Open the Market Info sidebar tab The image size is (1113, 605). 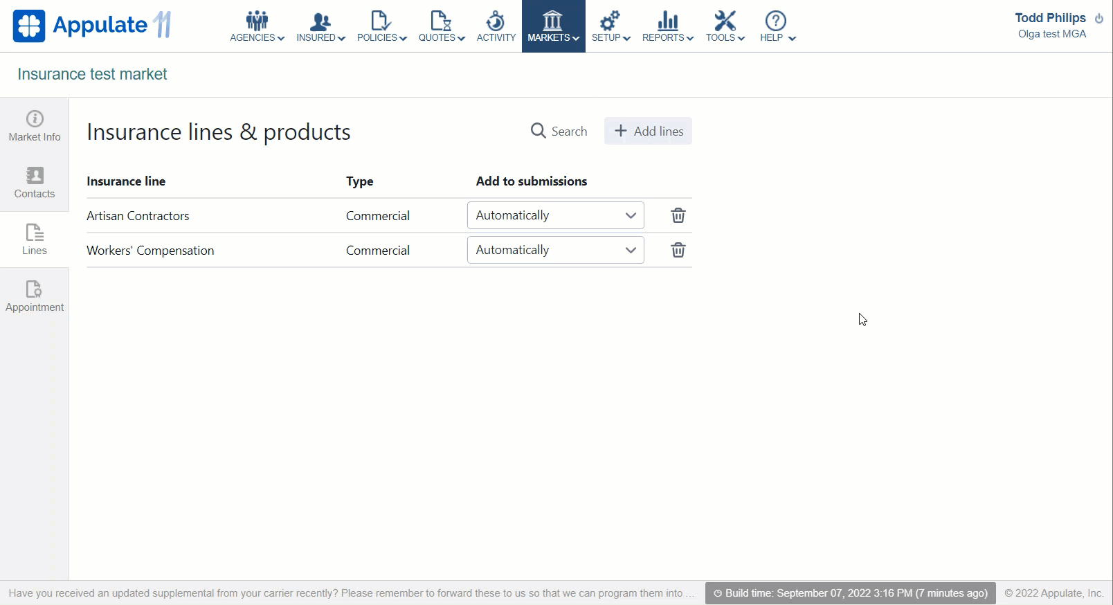35,126
